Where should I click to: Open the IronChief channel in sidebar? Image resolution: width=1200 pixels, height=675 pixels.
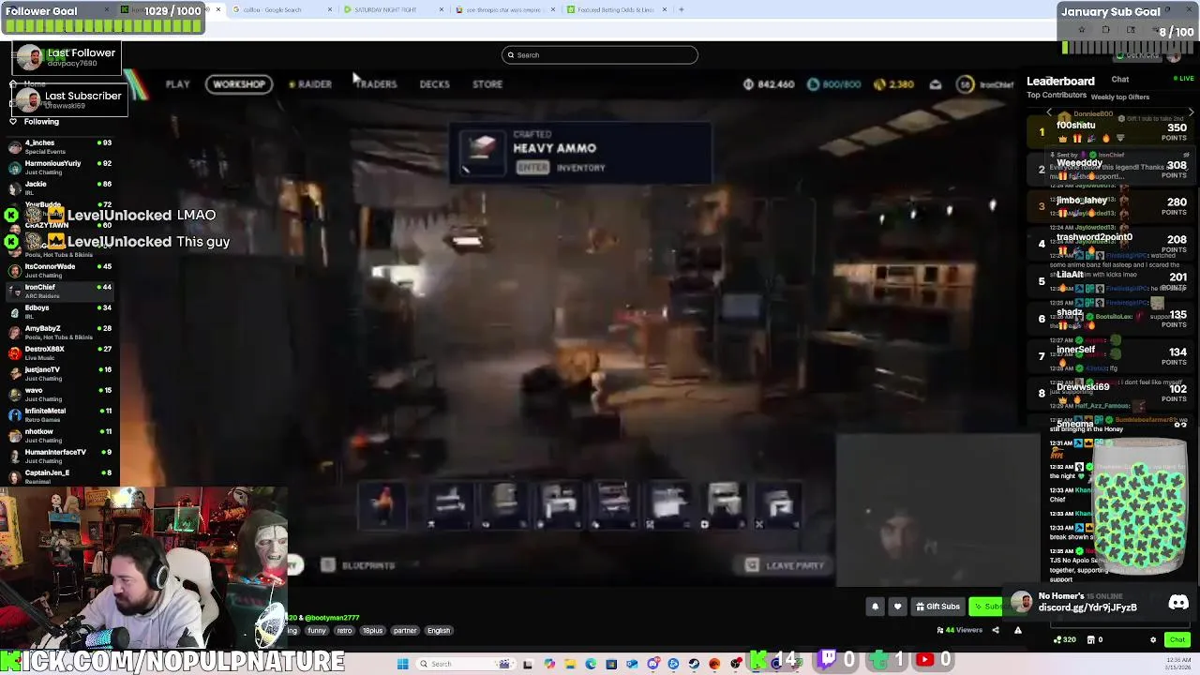(x=60, y=291)
